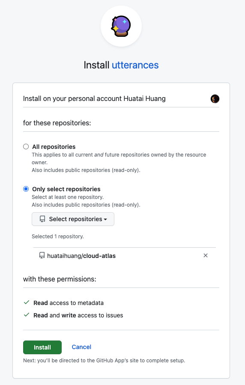Image resolution: width=245 pixels, height=385 pixels.
Task: Click the huataihuang/cloud-atlas repository name
Action: 81,256
